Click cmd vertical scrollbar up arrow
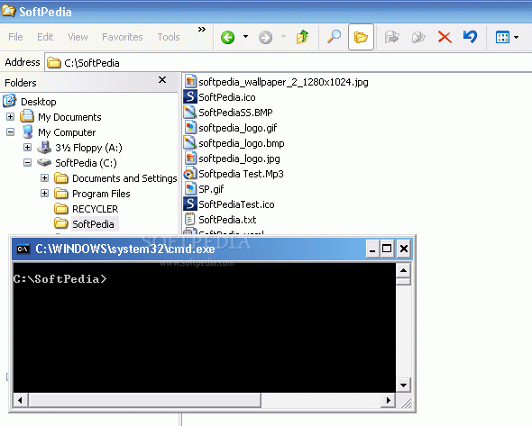532x426 pixels. pyautogui.click(x=403, y=270)
